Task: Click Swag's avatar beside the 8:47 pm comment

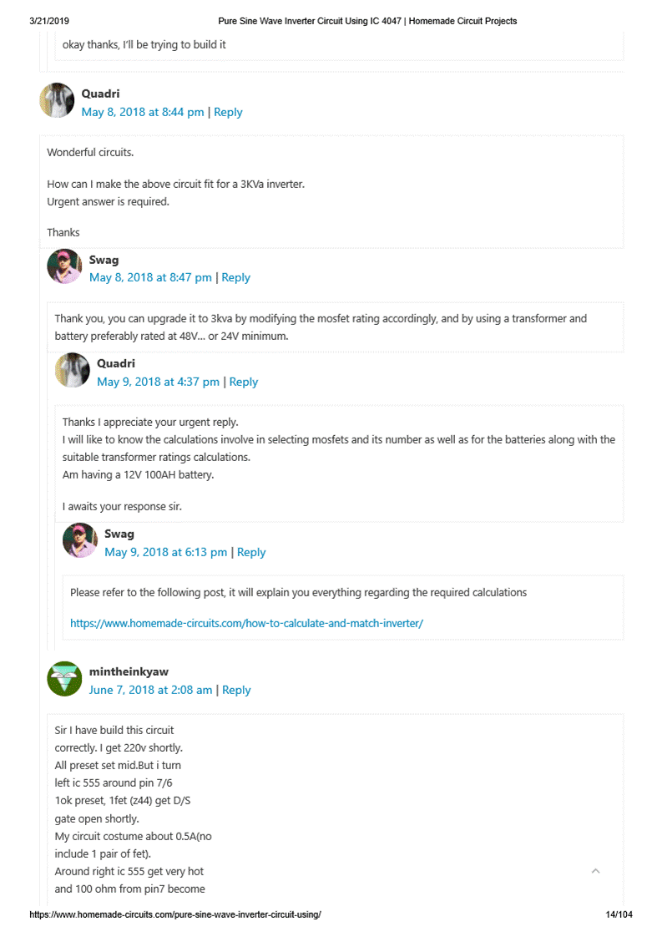Action: (64, 266)
